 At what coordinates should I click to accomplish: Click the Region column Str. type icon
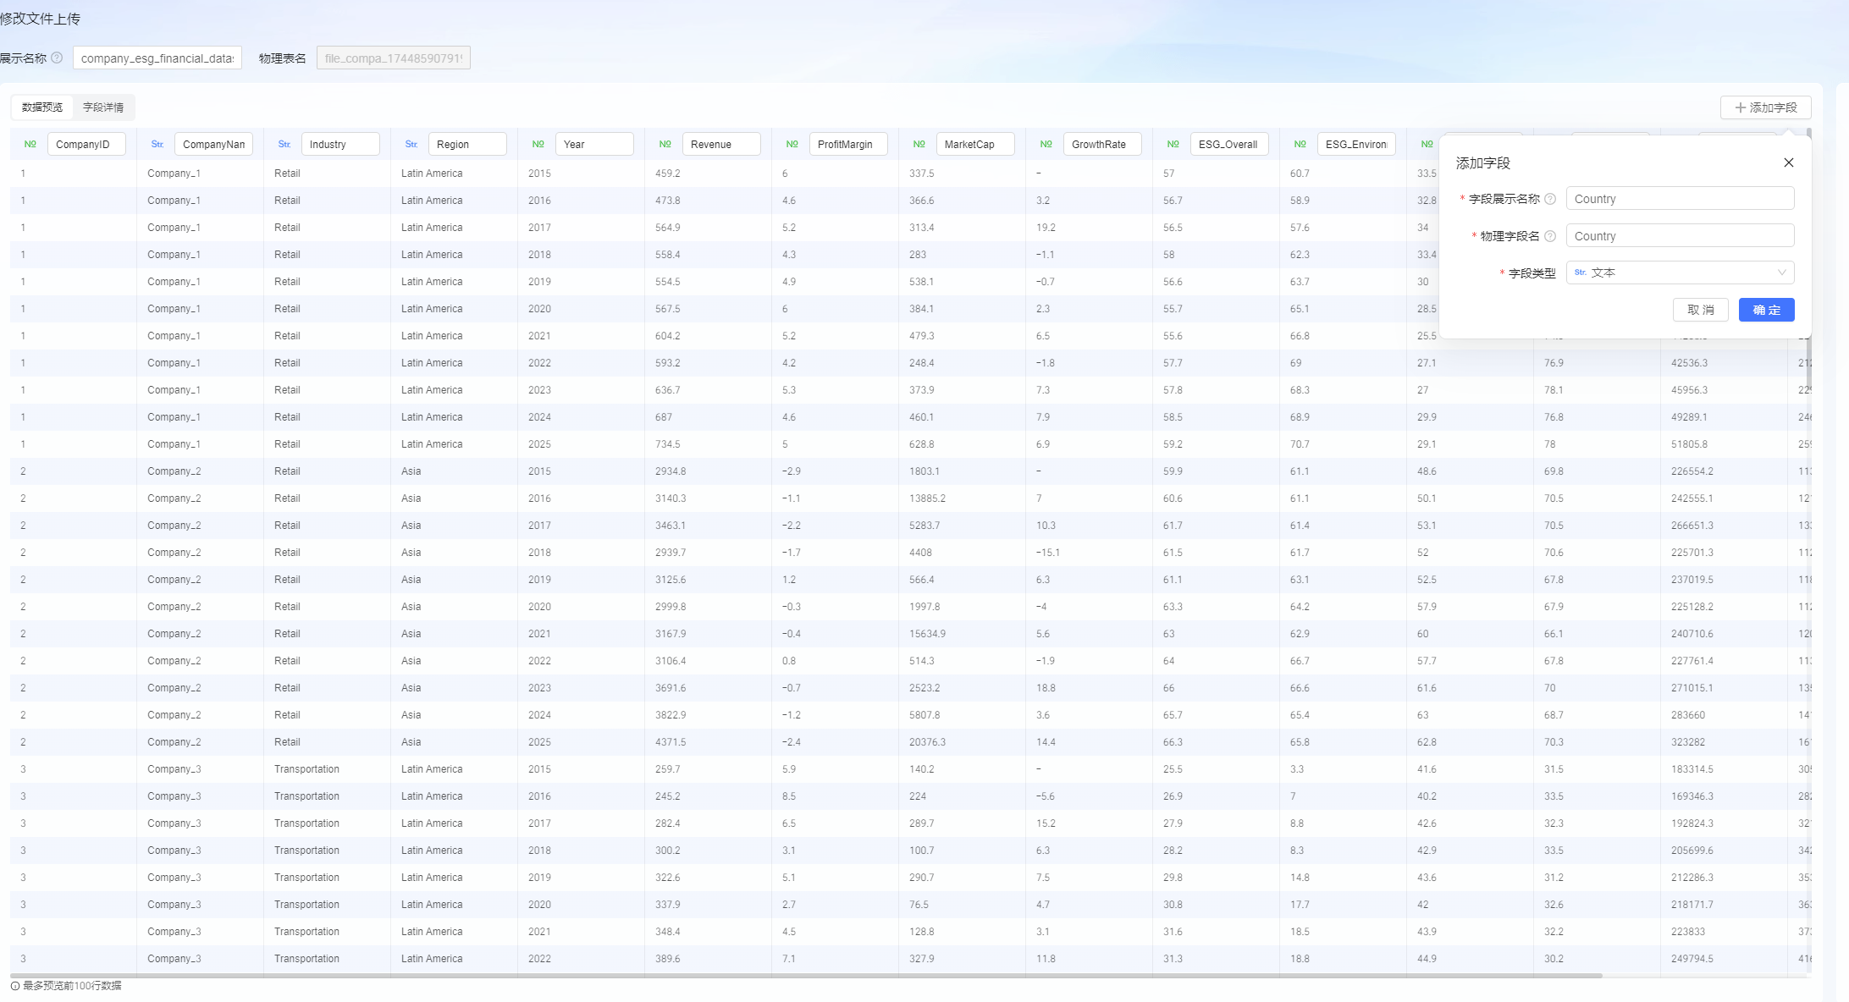click(x=411, y=144)
